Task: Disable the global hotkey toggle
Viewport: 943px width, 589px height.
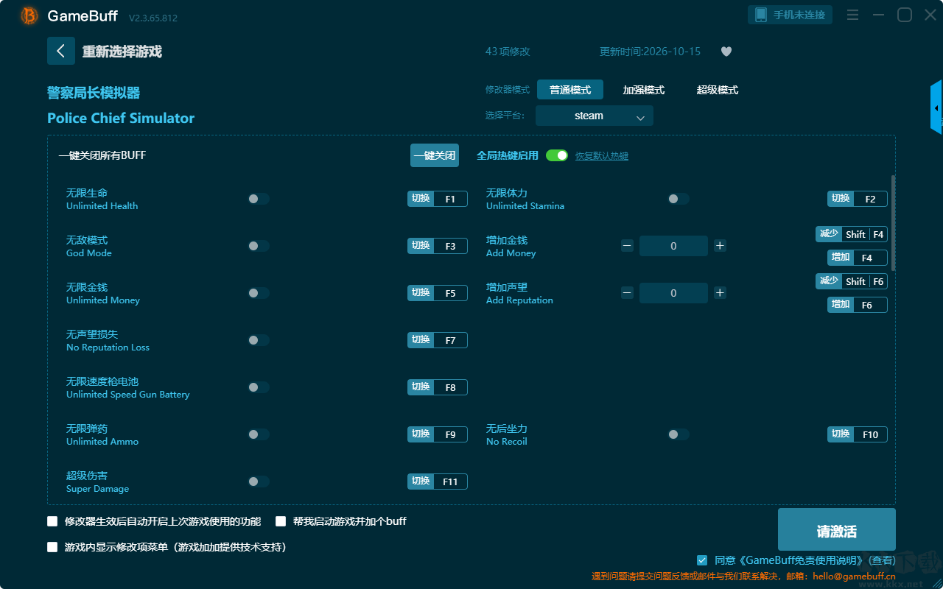Action: pos(557,155)
